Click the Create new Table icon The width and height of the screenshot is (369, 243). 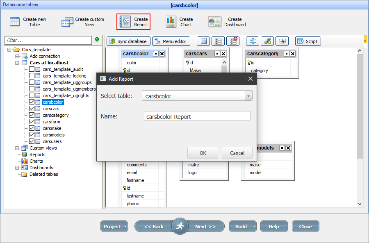pos(15,22)
